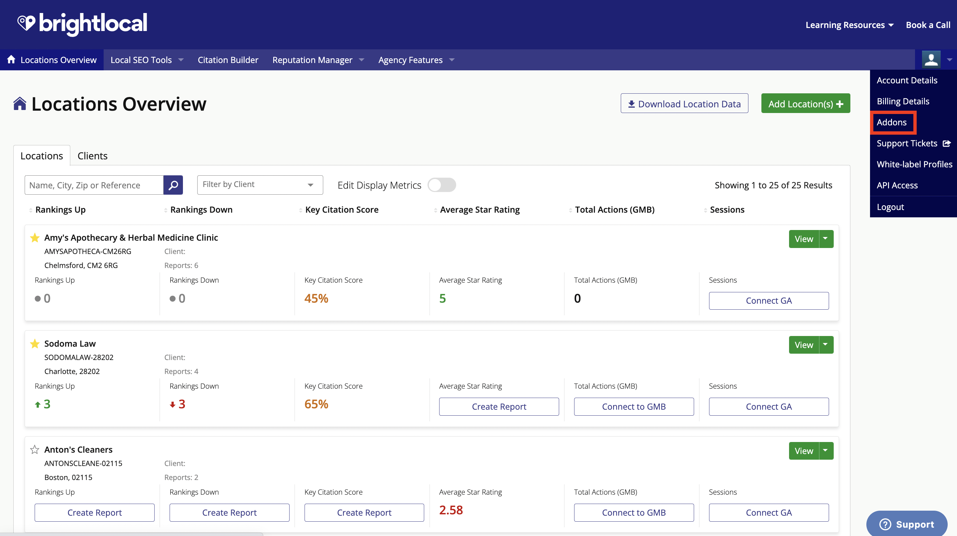Open Billing Details from account menu
This screenshot has height=536, width=957.
[903, 101]
